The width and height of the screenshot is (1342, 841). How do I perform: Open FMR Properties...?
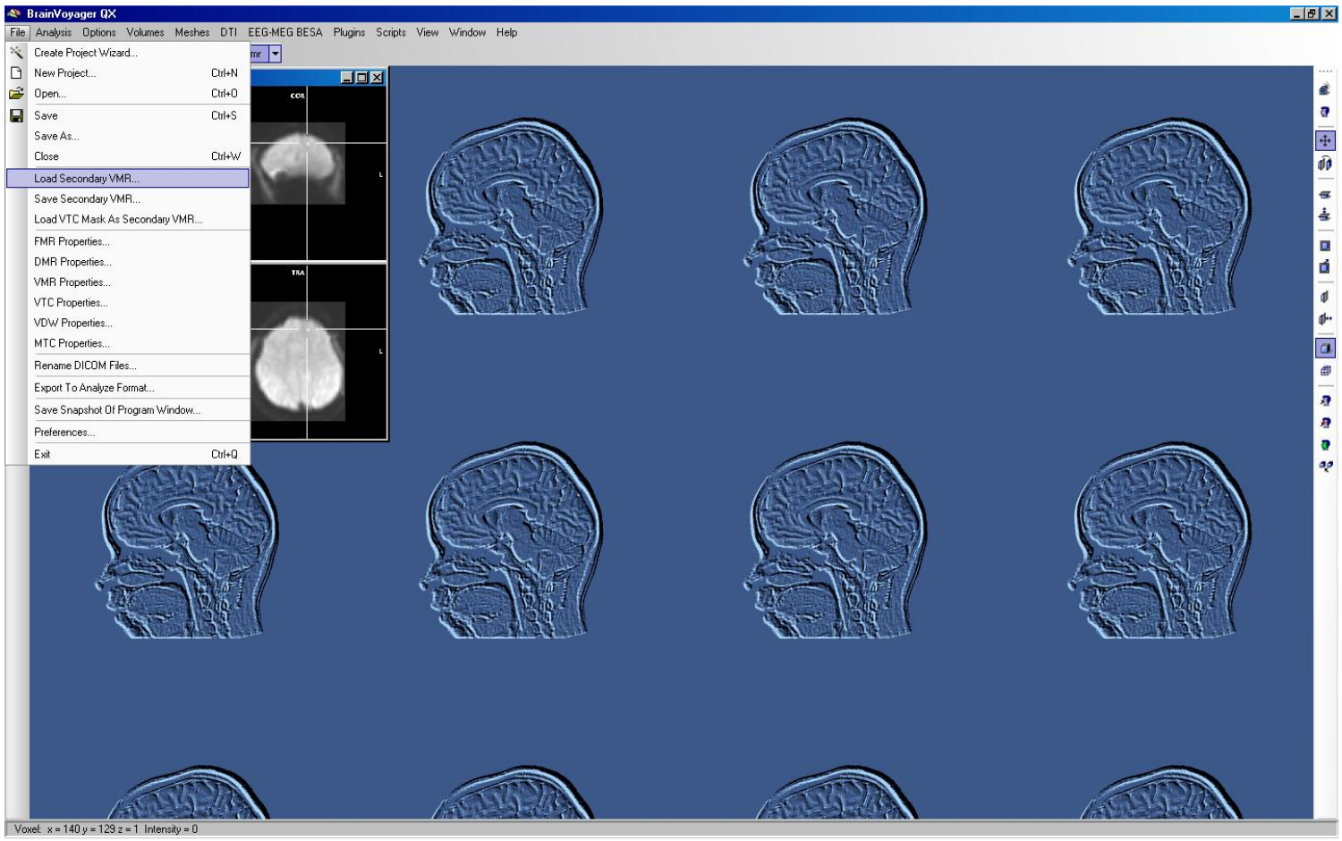coord(127,241)
